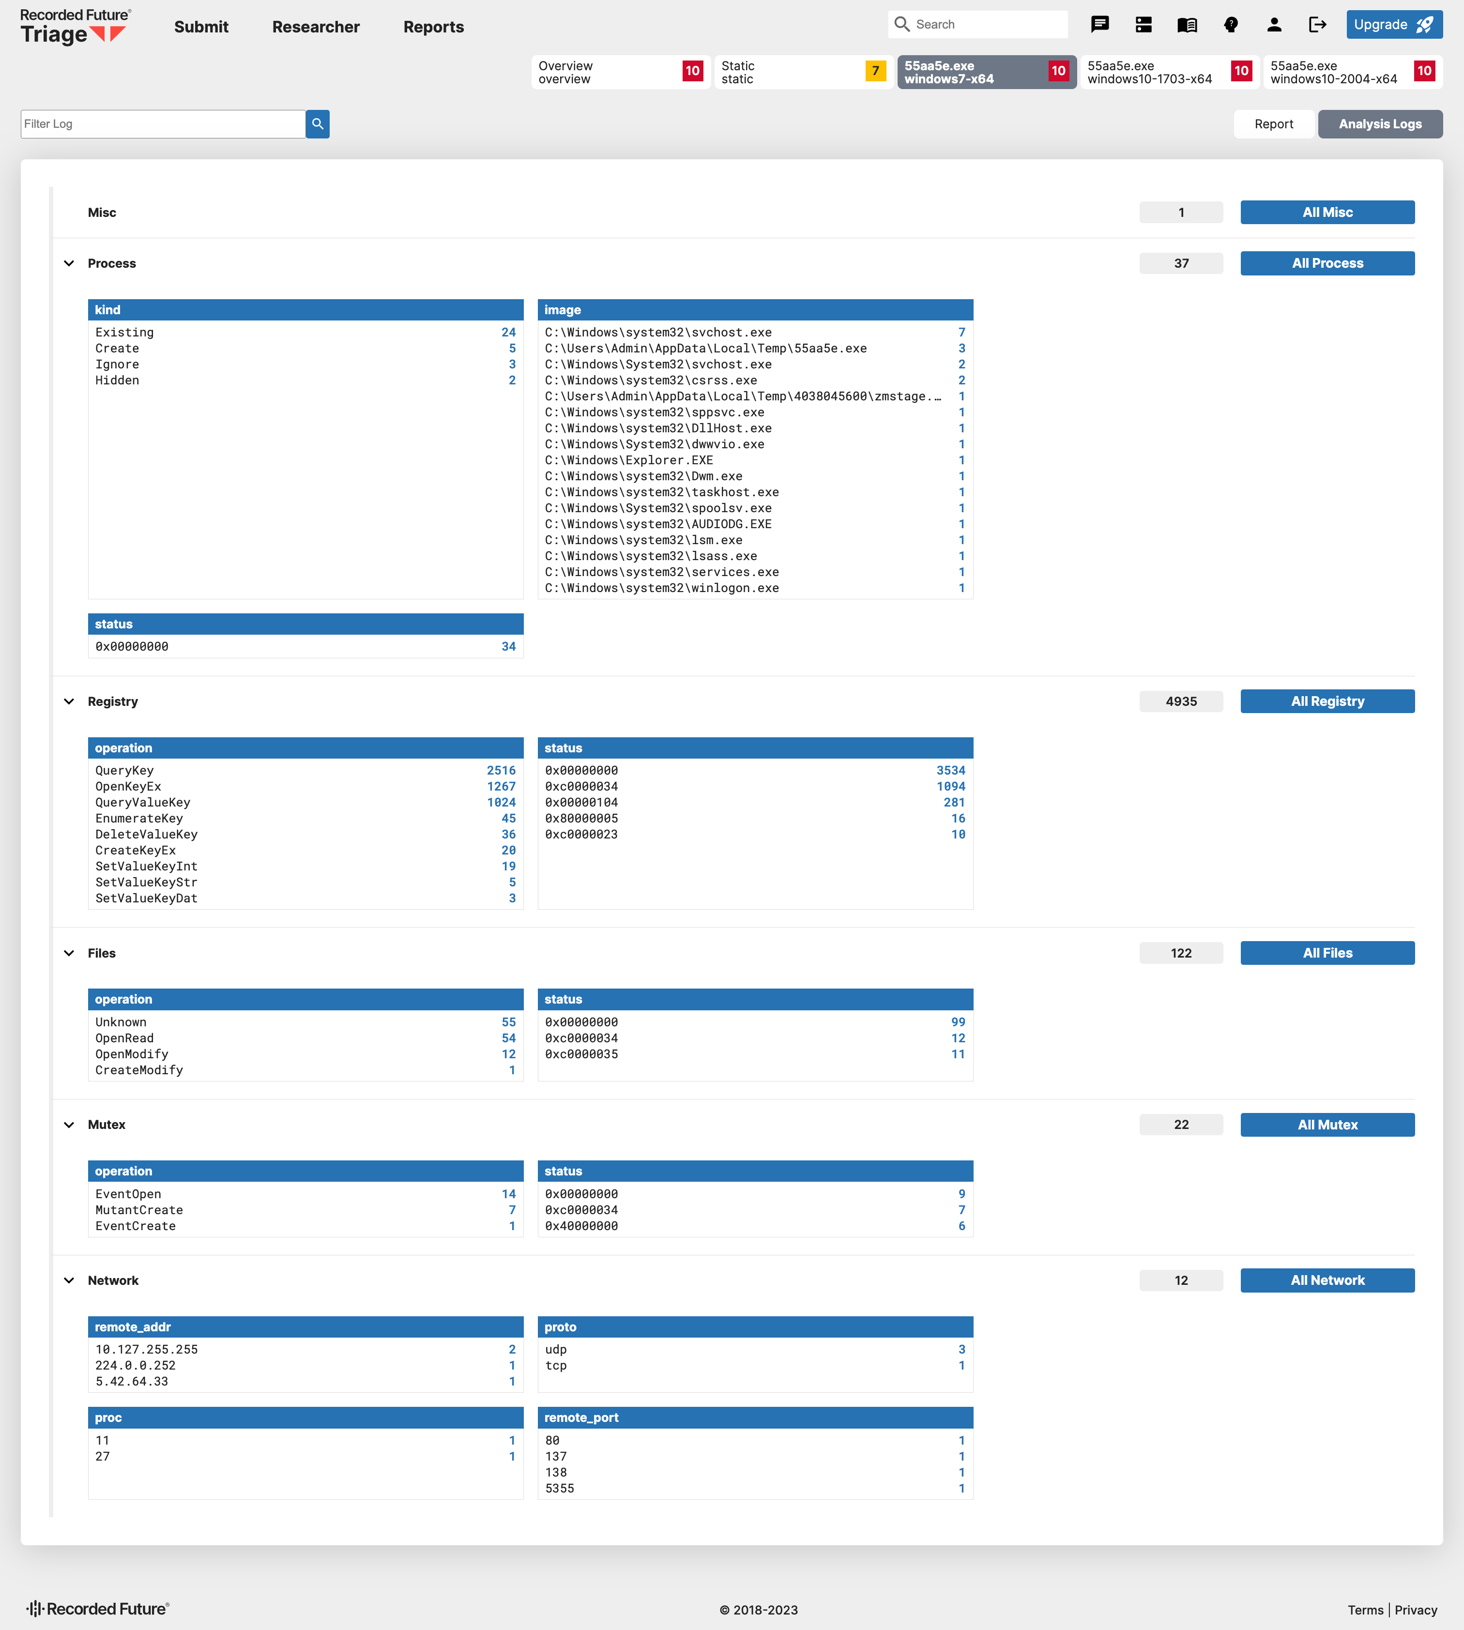
Task: Select the udp protocol row
Action: (755, 1350)
